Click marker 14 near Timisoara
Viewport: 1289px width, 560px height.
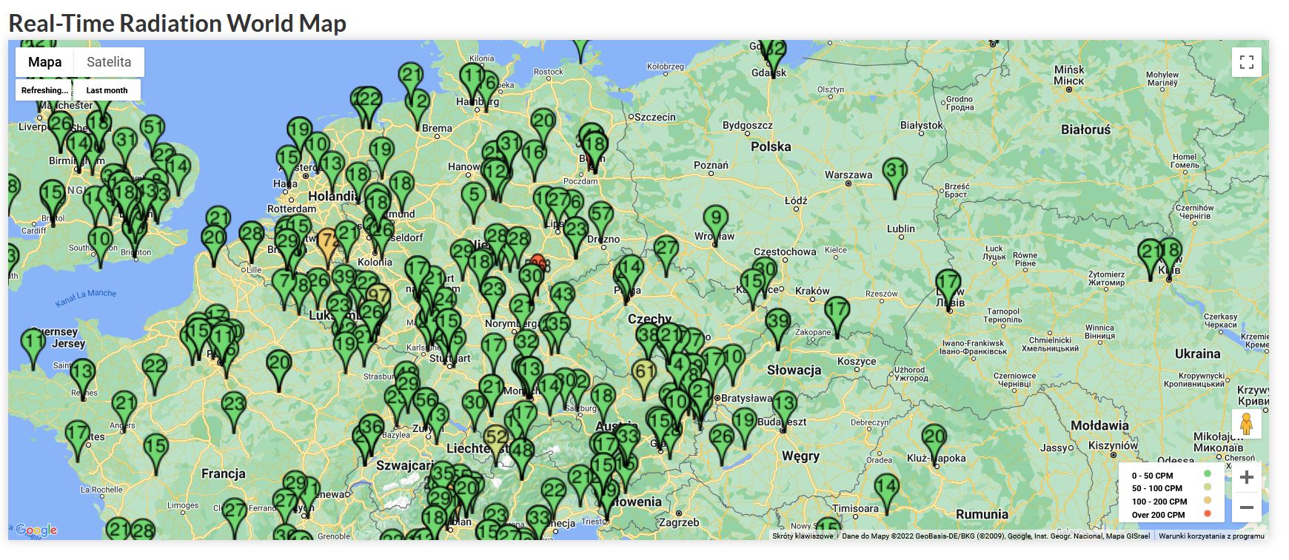[x=886, y=489]
